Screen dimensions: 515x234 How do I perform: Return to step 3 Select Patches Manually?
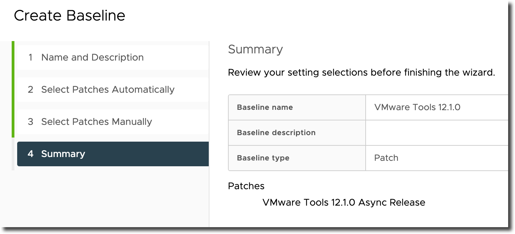point(113,122)
